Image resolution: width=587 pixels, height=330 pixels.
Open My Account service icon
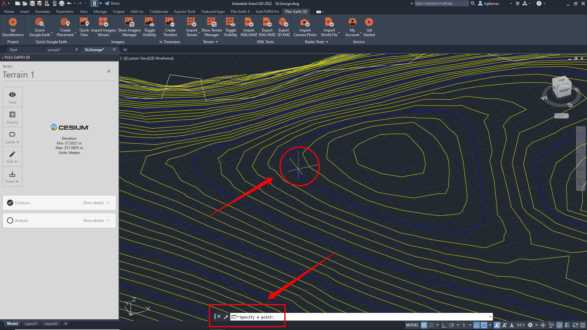(352, 22)
